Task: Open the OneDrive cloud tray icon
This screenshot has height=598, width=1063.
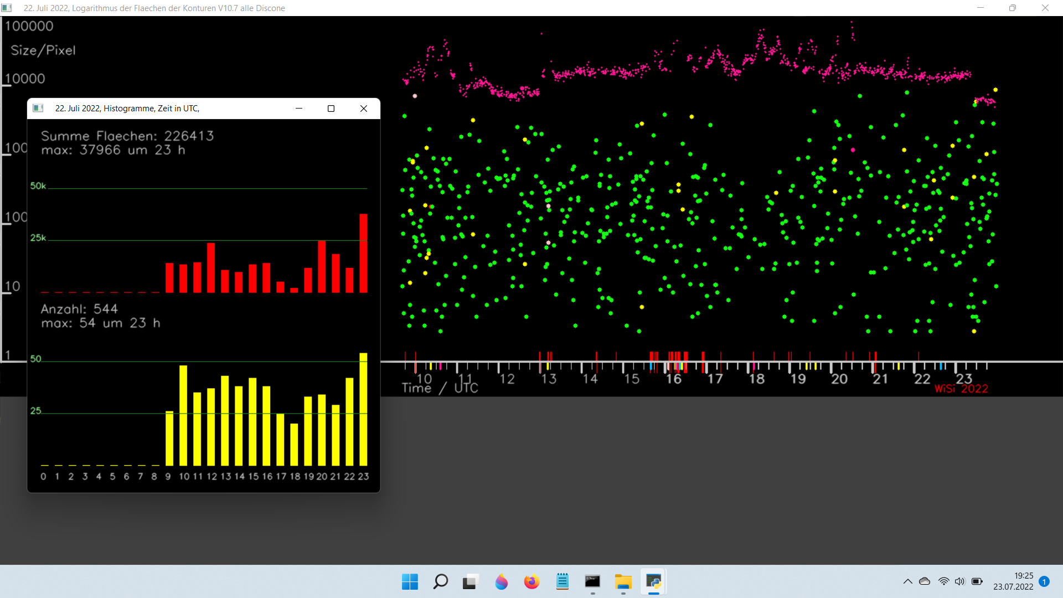Action: point(925,581)
